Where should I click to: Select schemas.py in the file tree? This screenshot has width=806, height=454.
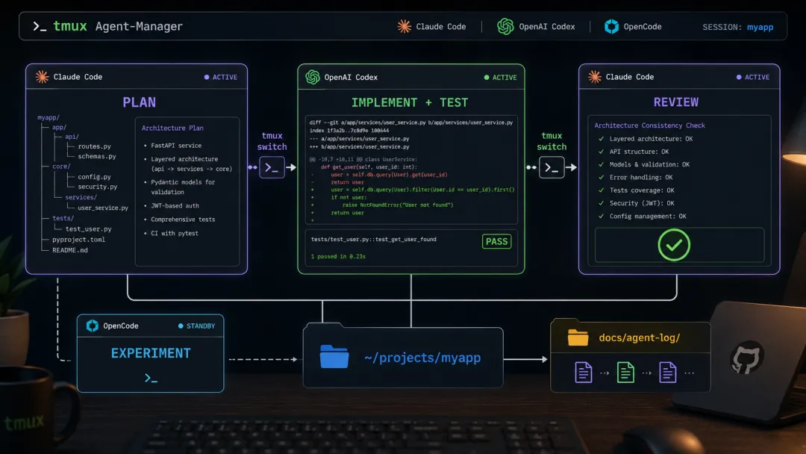tap(96, 156)
